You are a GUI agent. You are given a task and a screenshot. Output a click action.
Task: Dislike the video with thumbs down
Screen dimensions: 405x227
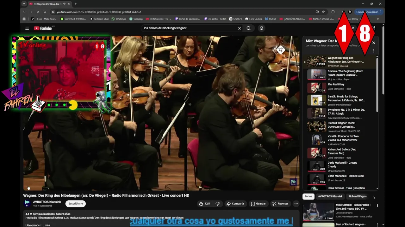(218, 204)
